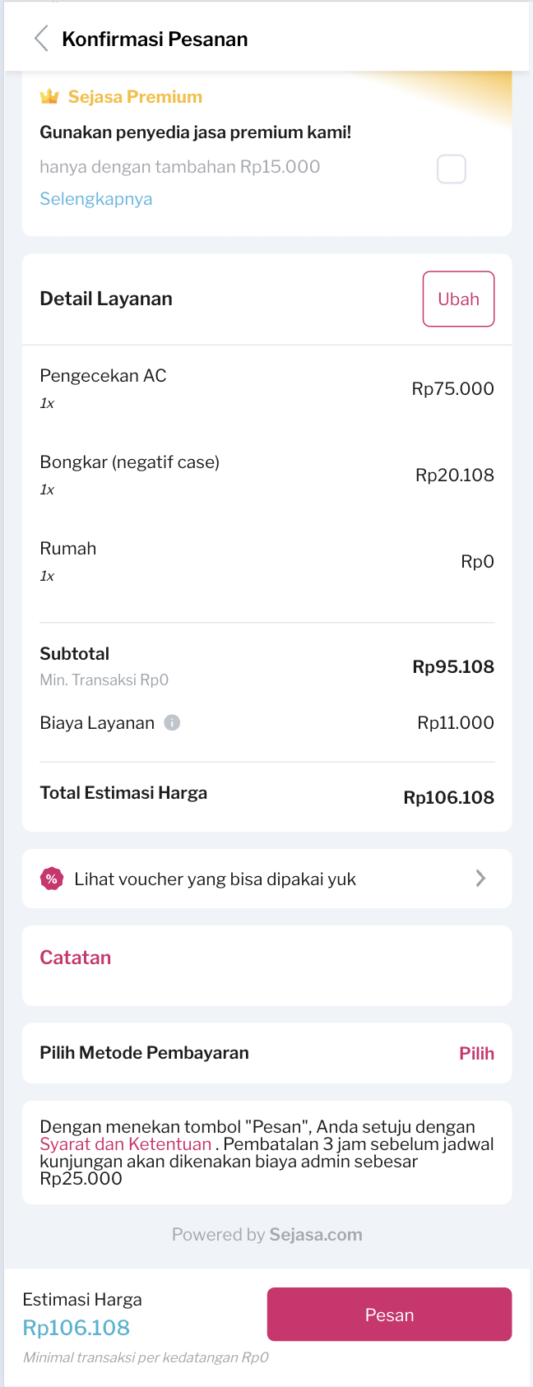Open the 'Lihat voucher yang bisa dipakai yuk' row
Image resolution: width=533 pixels, height=1387 pixels.
click(x=215, y=879)
